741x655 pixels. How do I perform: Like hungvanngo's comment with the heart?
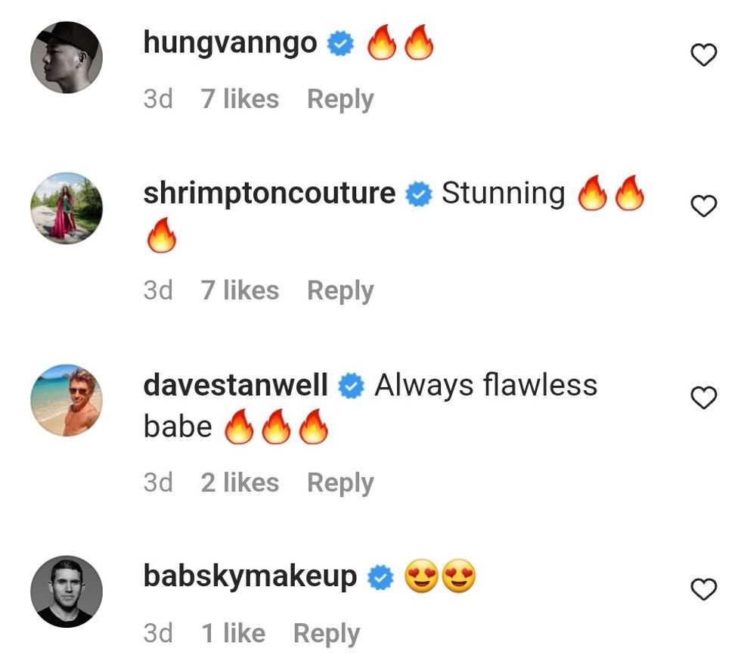coord(704,54)
